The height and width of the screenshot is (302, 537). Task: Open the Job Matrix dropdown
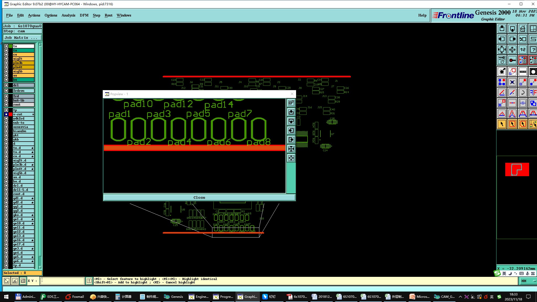(22, 38)
